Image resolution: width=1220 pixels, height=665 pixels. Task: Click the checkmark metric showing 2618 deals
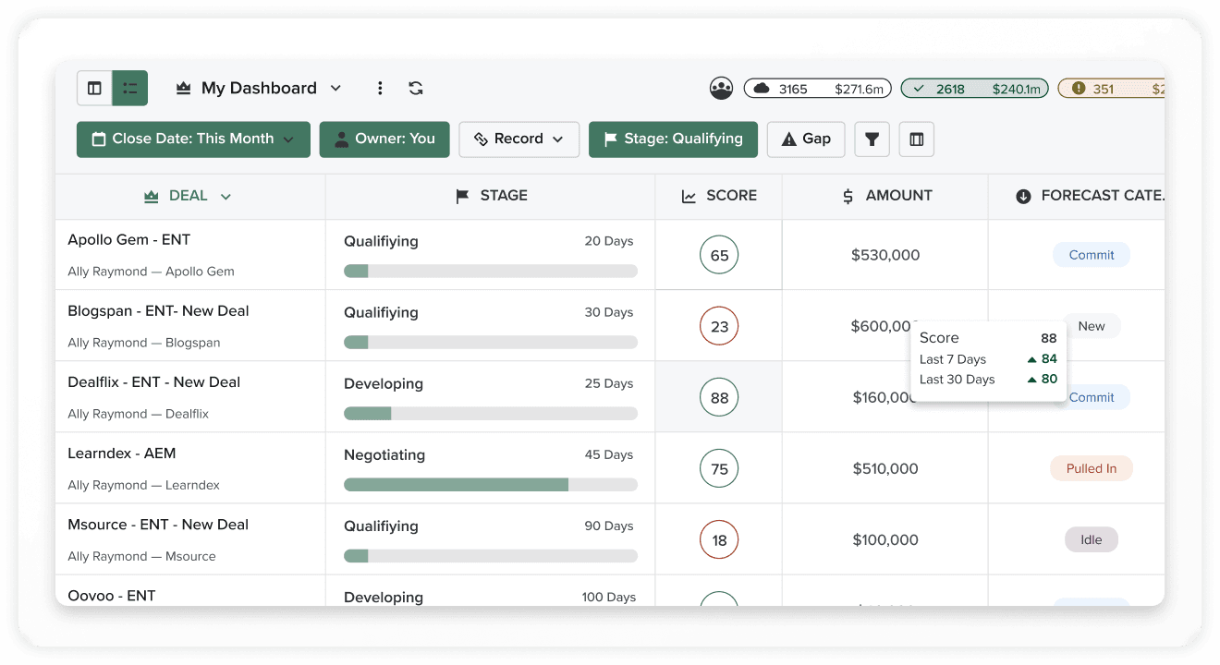(974, 88)
